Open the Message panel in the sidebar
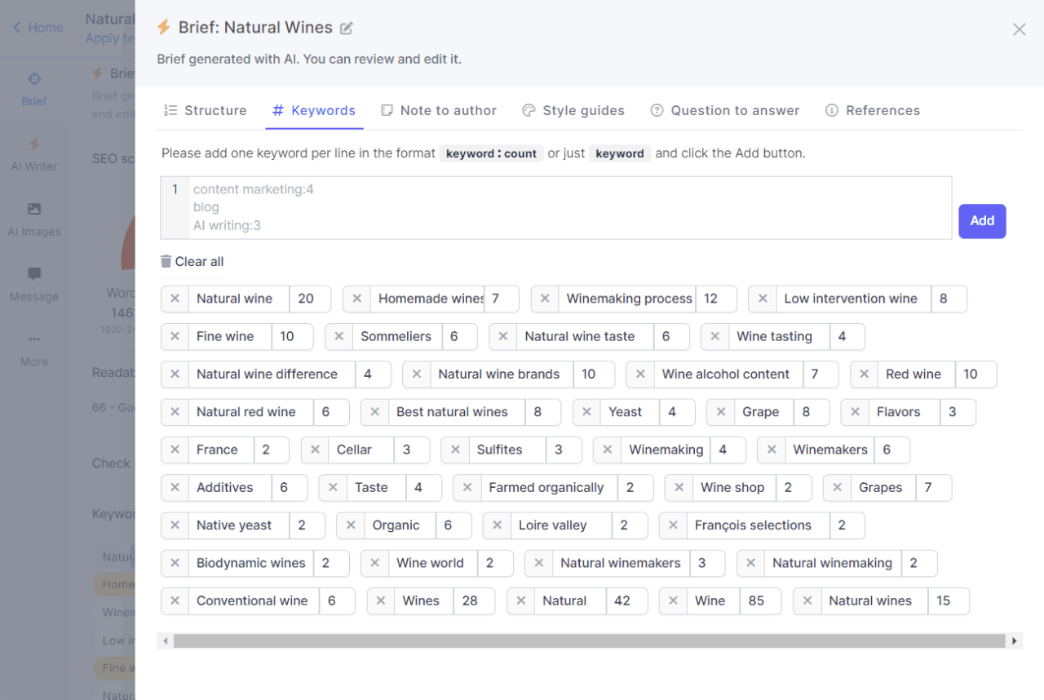Viewport: 1044px width, 700px height. click(33, 284)
